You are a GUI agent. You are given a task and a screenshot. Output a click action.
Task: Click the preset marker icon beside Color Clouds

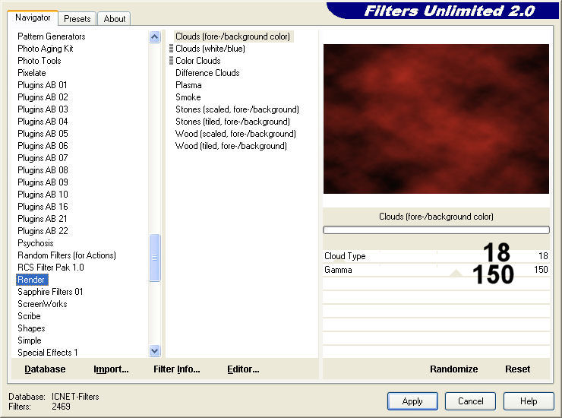tap(171, 61)
